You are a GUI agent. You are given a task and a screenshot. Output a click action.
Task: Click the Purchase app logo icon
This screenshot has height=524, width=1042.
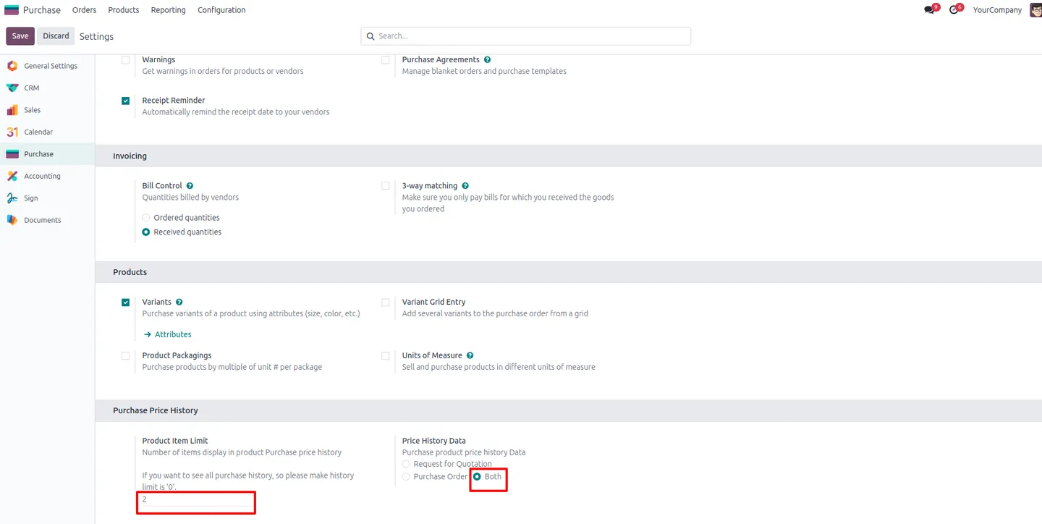click(x=12, y=10)
